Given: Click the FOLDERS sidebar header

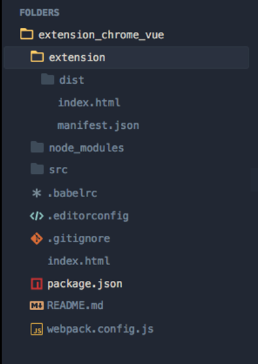Looking at the screenshot, I should [x=40, y=12].
